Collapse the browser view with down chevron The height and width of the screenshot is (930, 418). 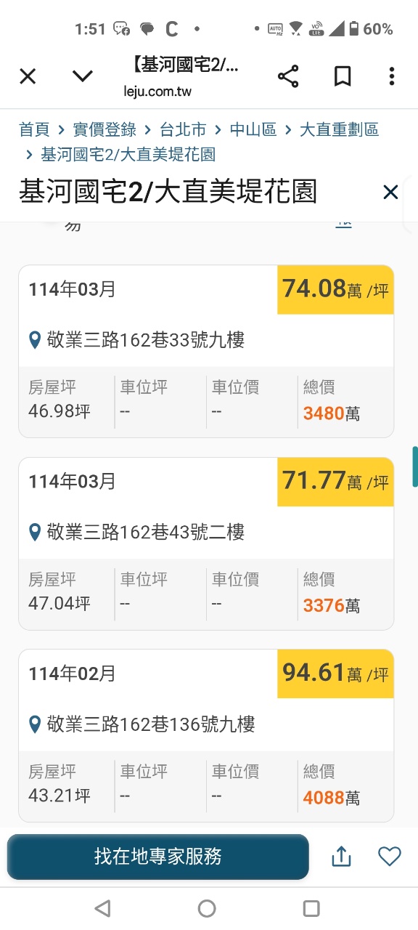(x=83, y=76)
